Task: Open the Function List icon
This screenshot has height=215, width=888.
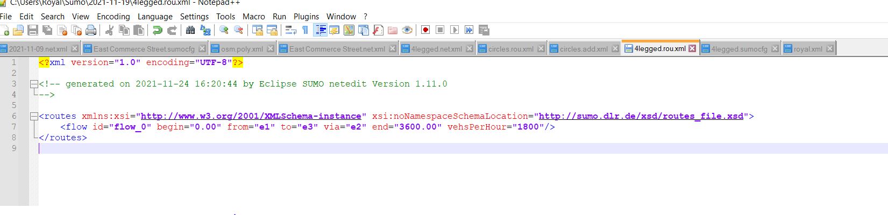Action: [378, 30]
